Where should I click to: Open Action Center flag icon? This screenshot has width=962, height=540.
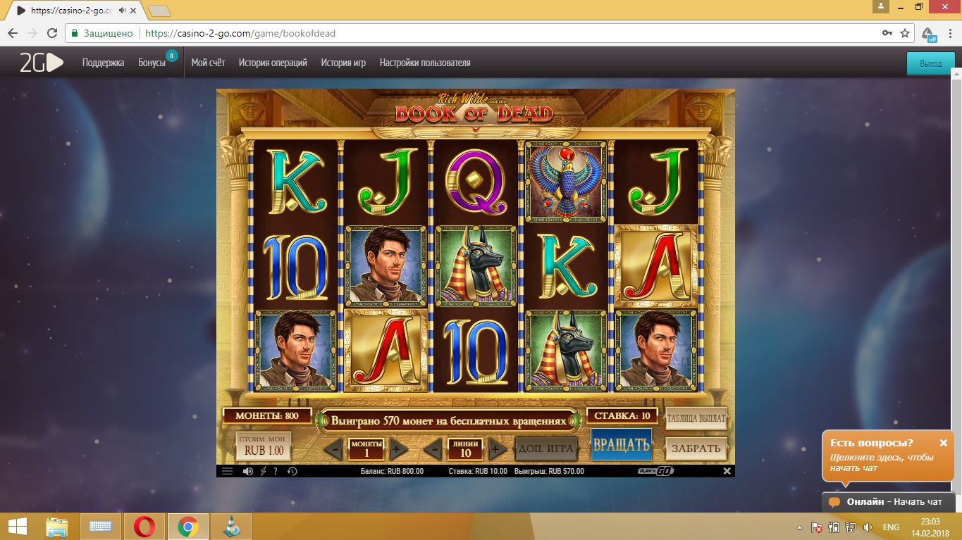pos(817,527)
